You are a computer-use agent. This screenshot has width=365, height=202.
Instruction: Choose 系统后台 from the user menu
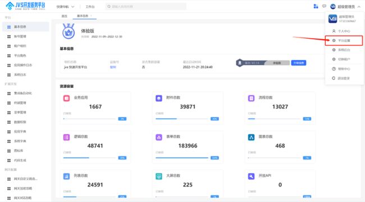coord(344,50)
